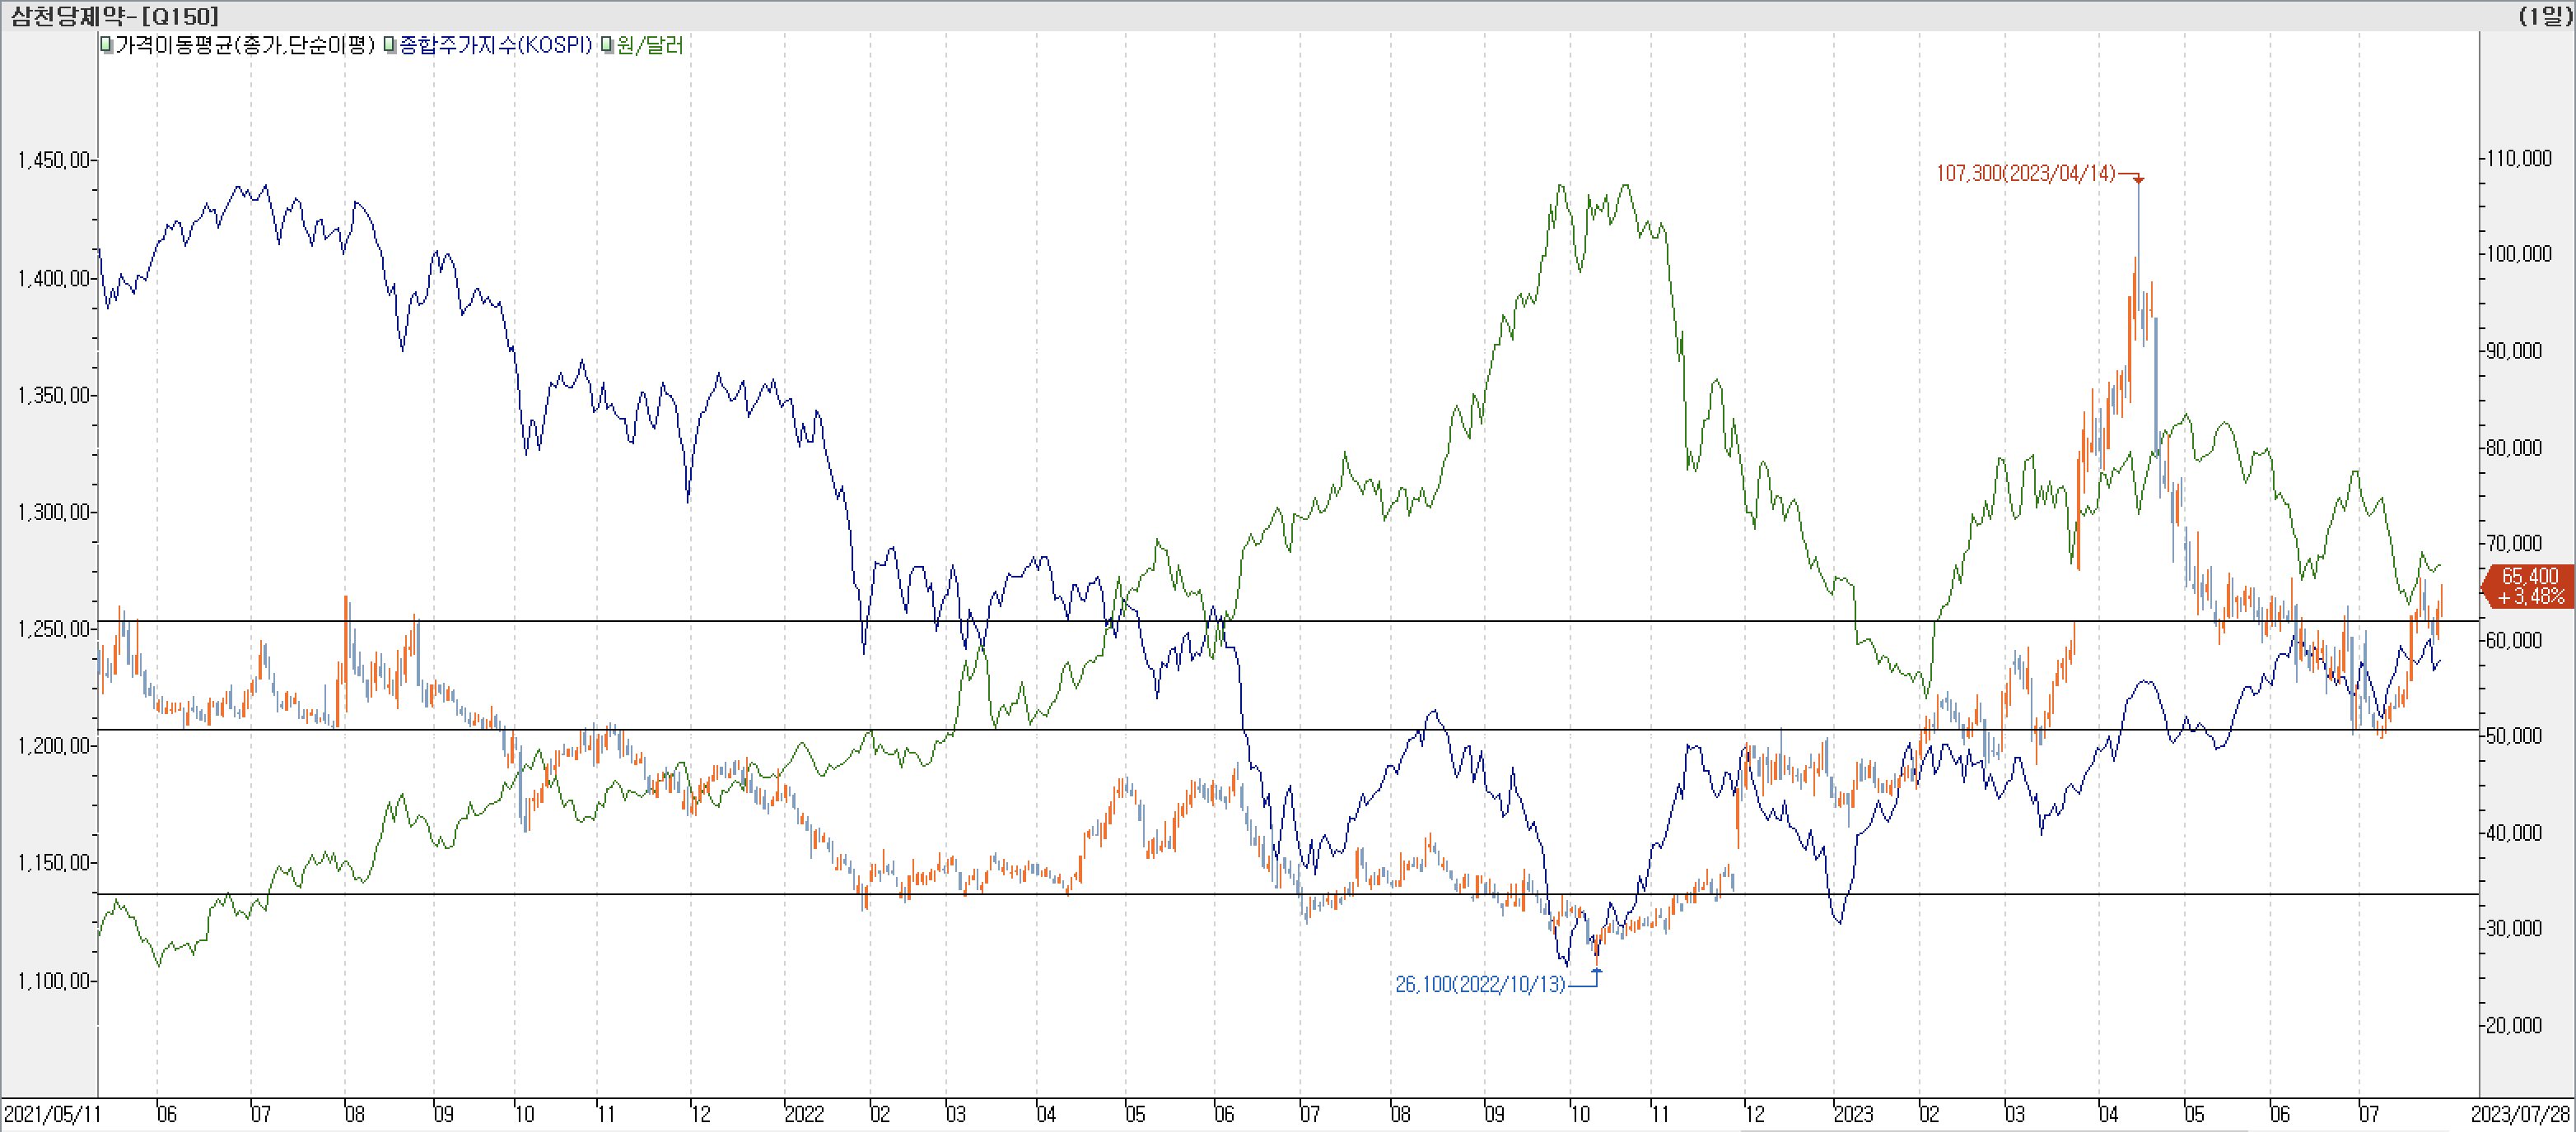Click the 107,300(2023/04/14) high price annotation
Viewport: 2576px width, 1132px height.
2025,173
